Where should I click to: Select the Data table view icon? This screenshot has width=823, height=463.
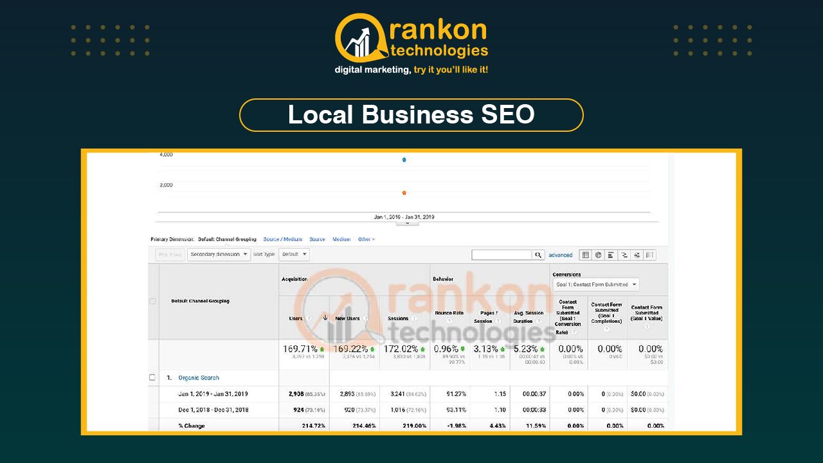[x=585, y=255]
